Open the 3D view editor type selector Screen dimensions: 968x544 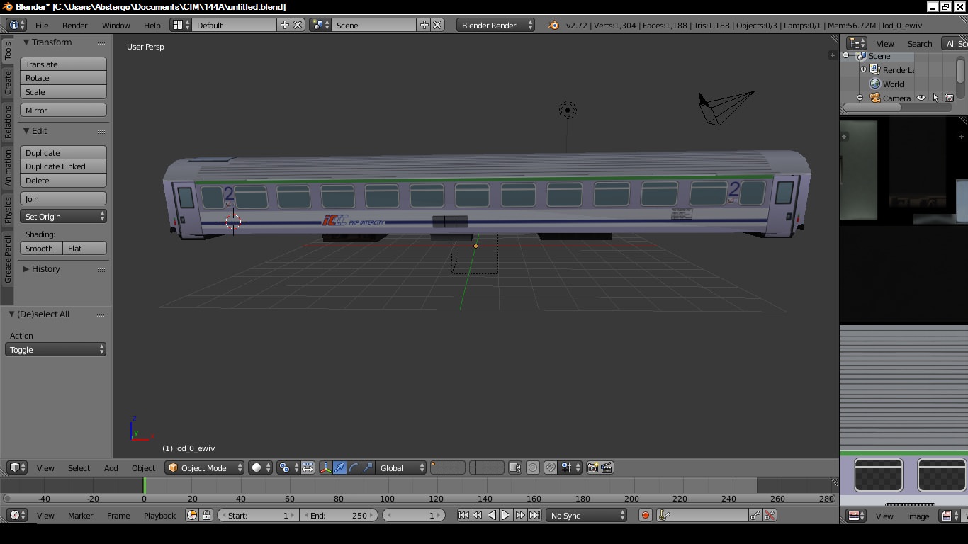point(17,467)
